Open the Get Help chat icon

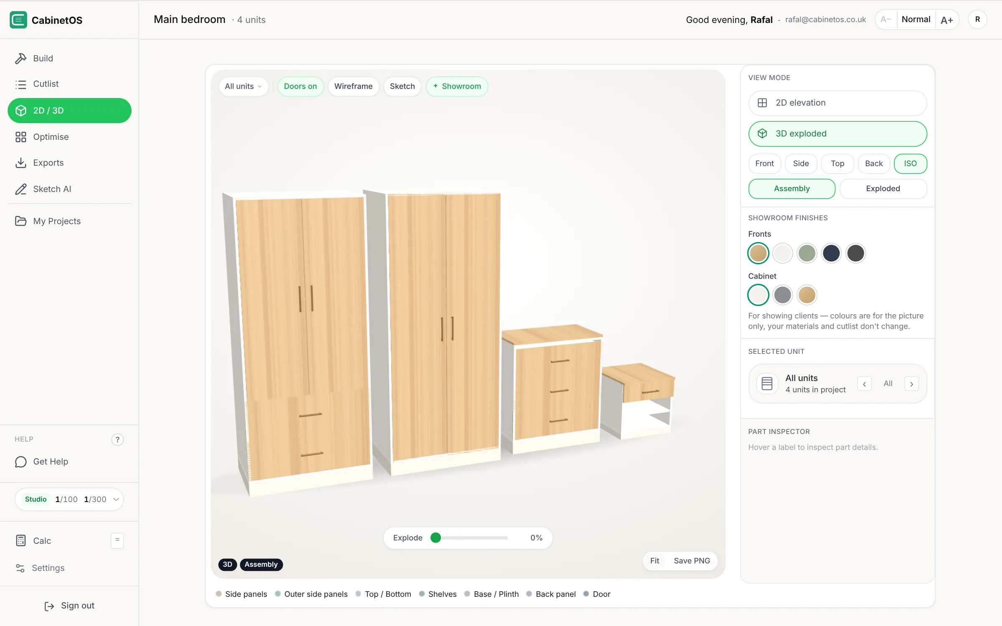[21, 462]
